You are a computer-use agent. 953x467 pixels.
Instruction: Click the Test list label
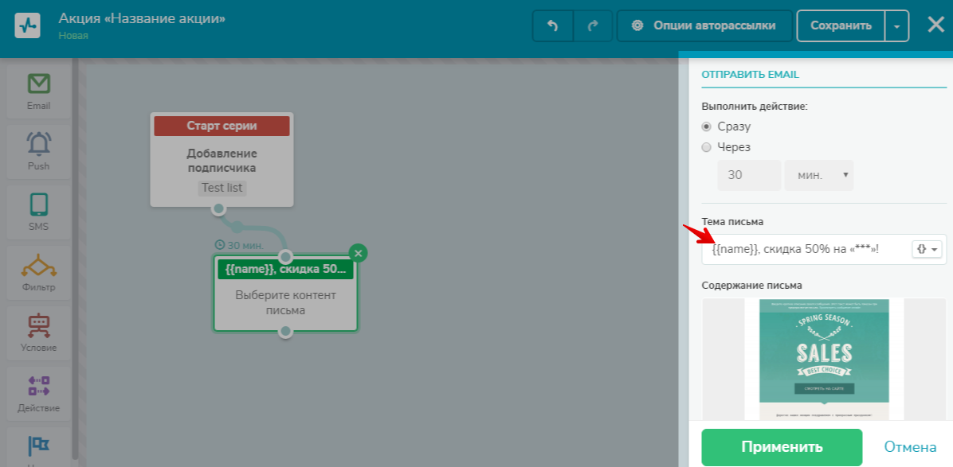[222, 188]
